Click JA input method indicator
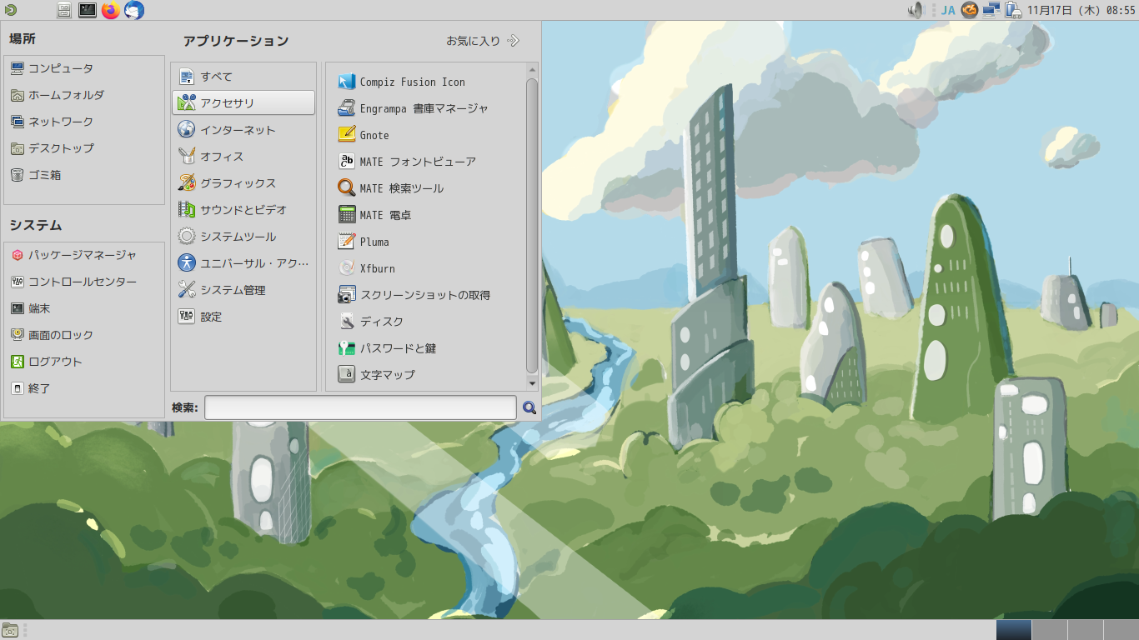The width and height of the screenshot is (1139, 640). point(948,10)
